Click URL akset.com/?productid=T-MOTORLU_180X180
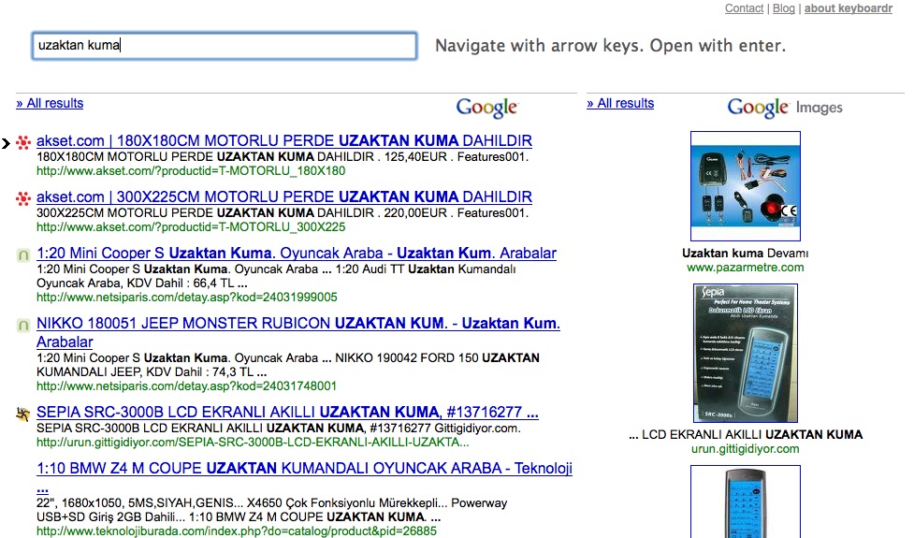Image resolution: width=914 pixels, height=538 pixels. coord(191,171)
